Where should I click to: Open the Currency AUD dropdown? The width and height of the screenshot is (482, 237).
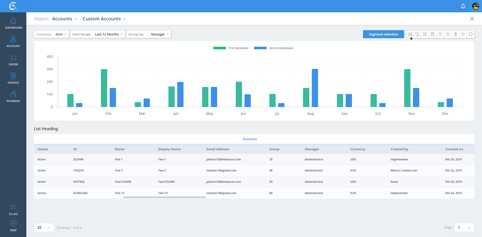(x=51, y=34)
